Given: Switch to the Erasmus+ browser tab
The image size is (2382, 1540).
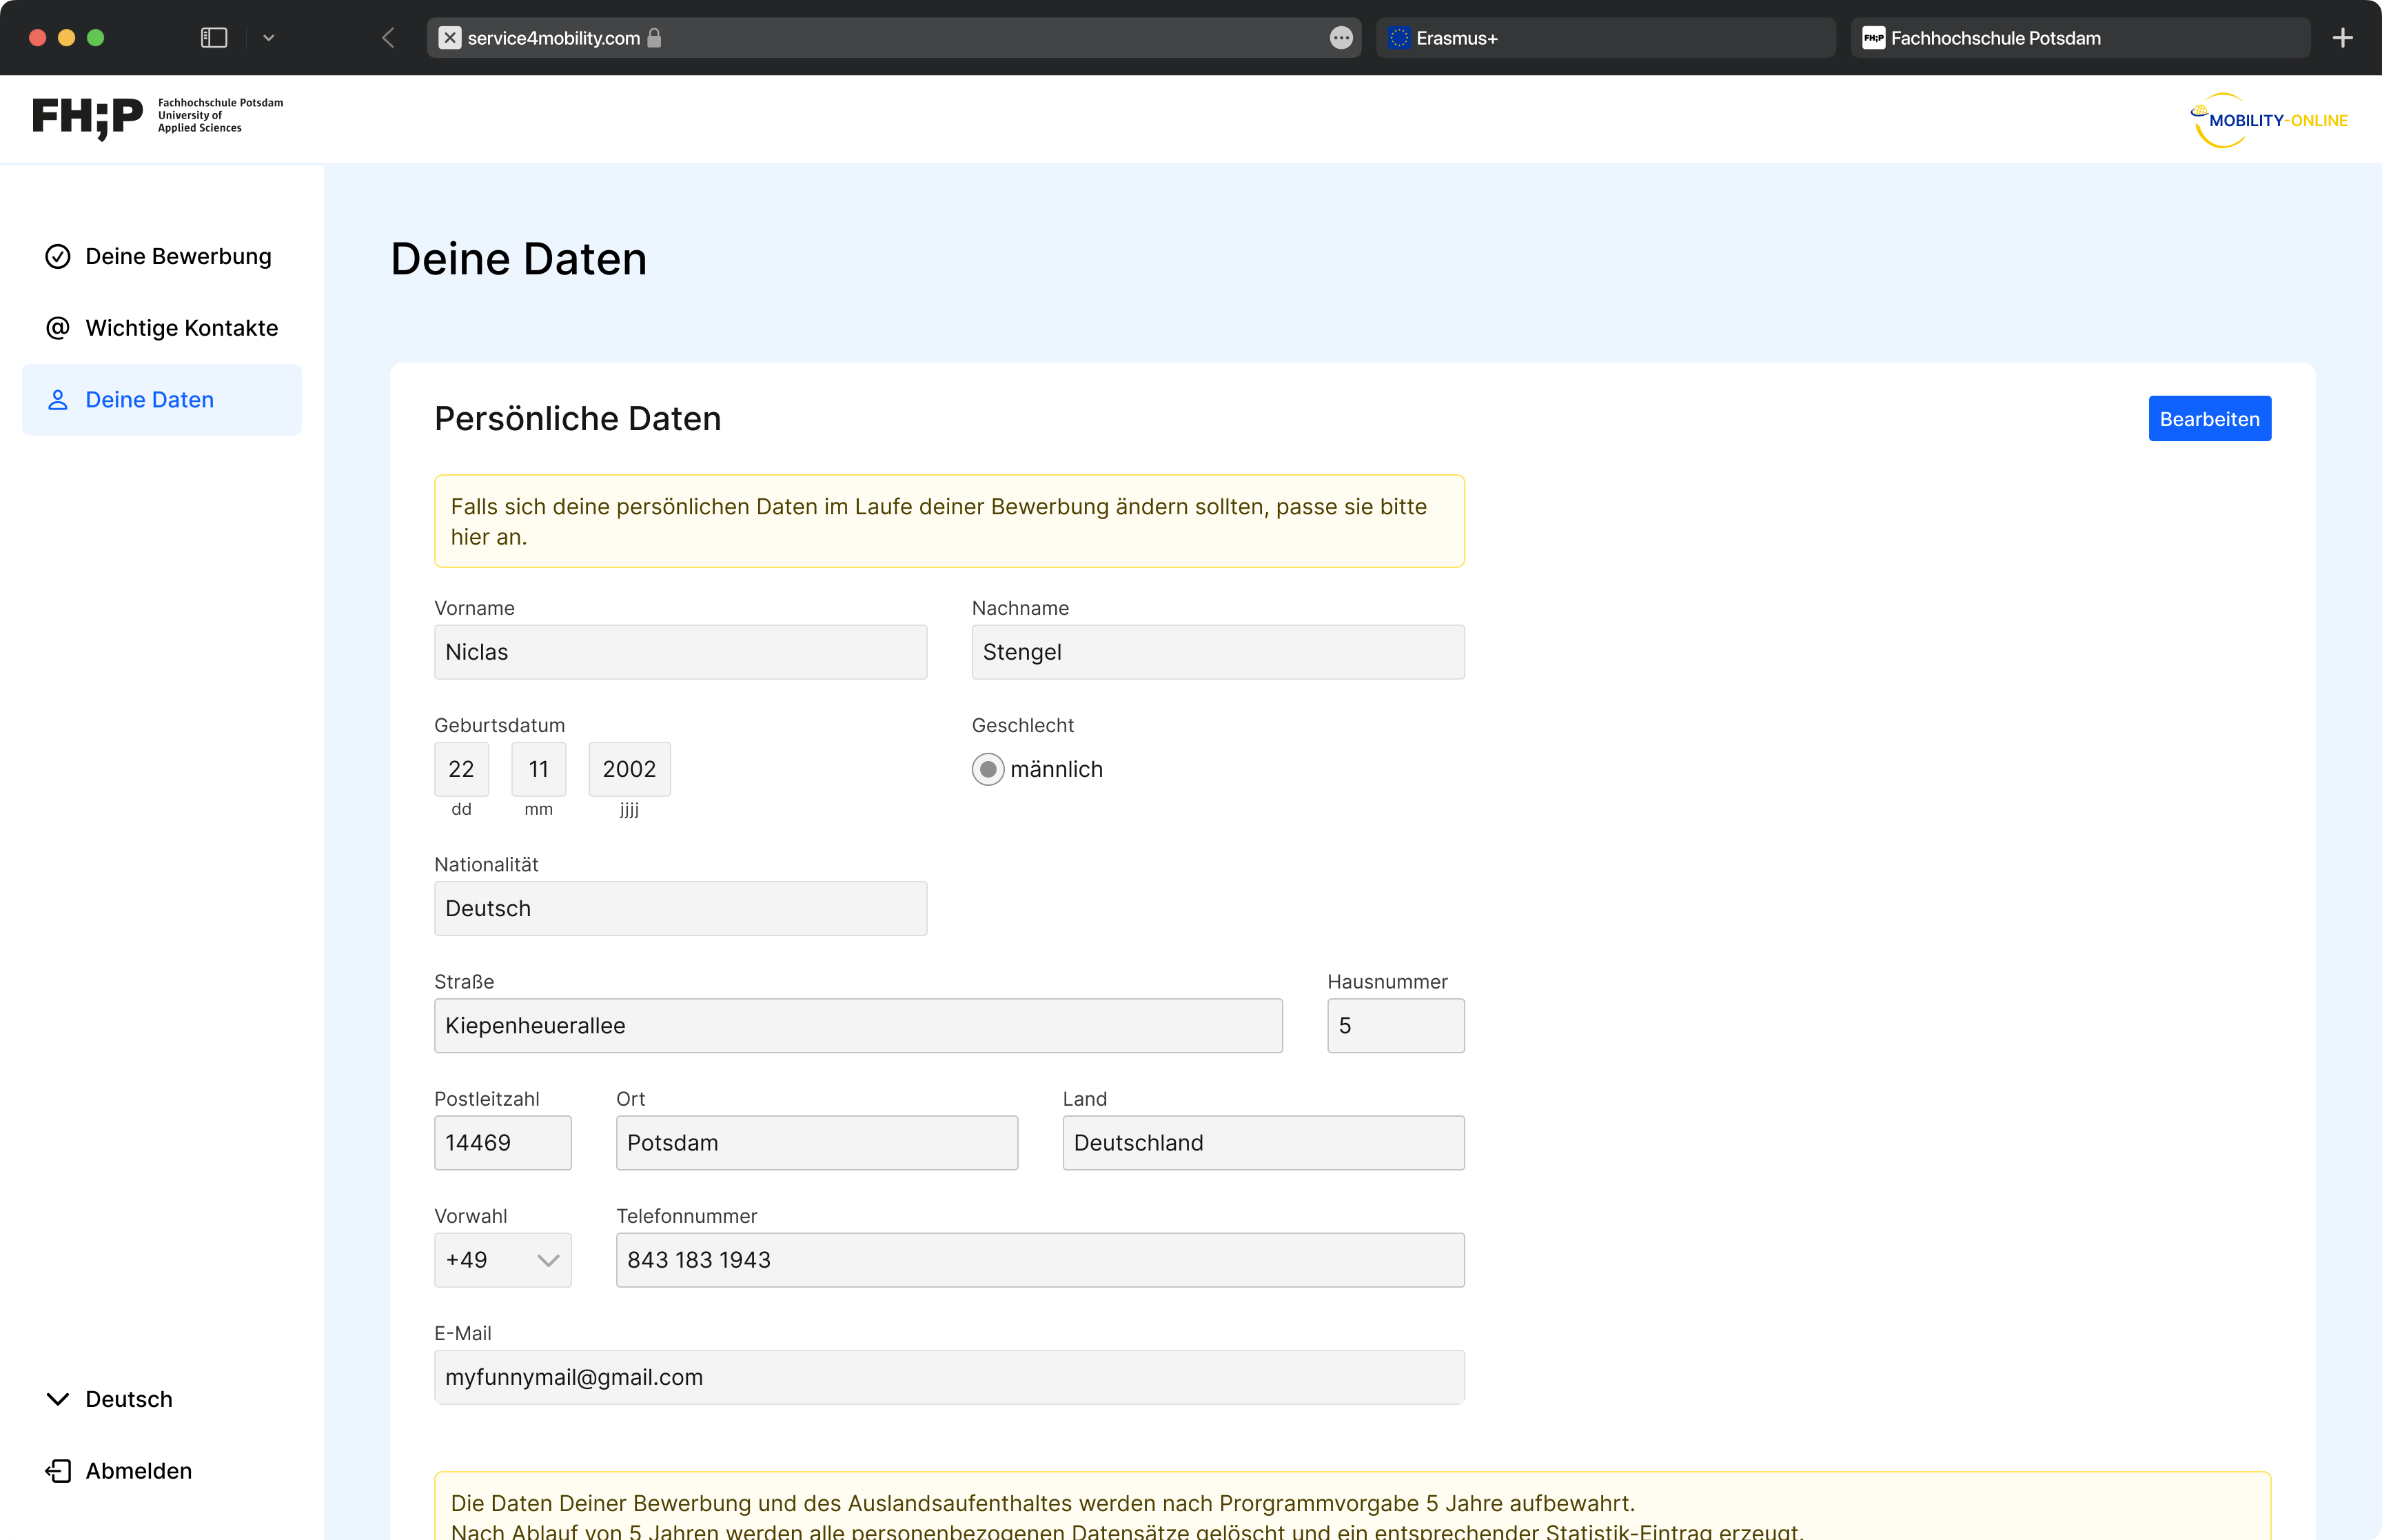Looking at the screenshot, I should (x=1605, y=38).
